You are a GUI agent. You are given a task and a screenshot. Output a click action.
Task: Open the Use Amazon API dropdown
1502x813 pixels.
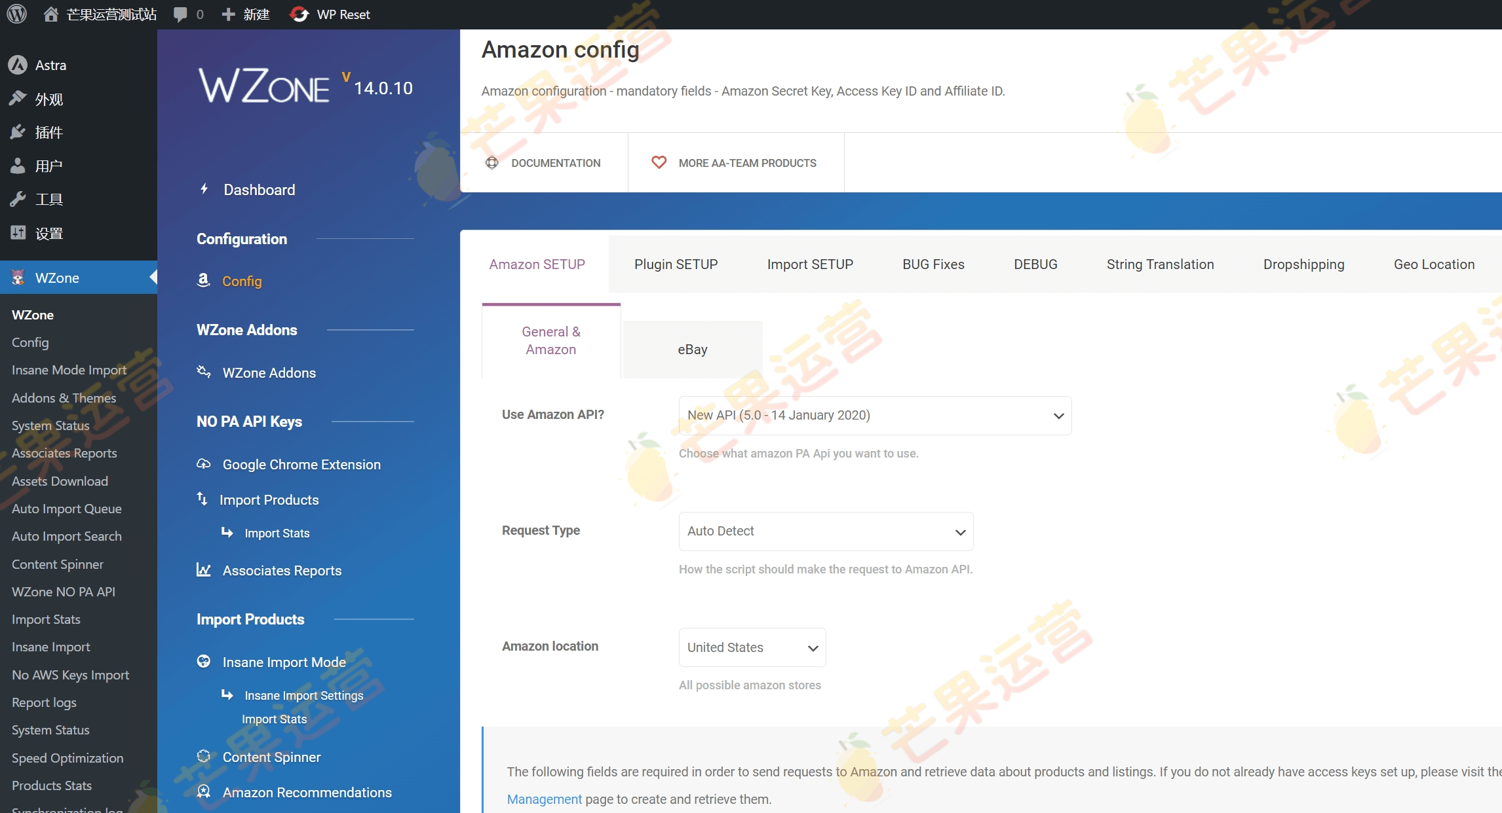[874, 415]
